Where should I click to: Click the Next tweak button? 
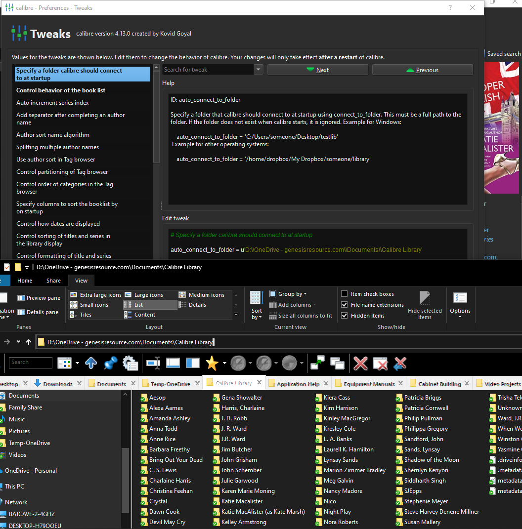[318, 70]
